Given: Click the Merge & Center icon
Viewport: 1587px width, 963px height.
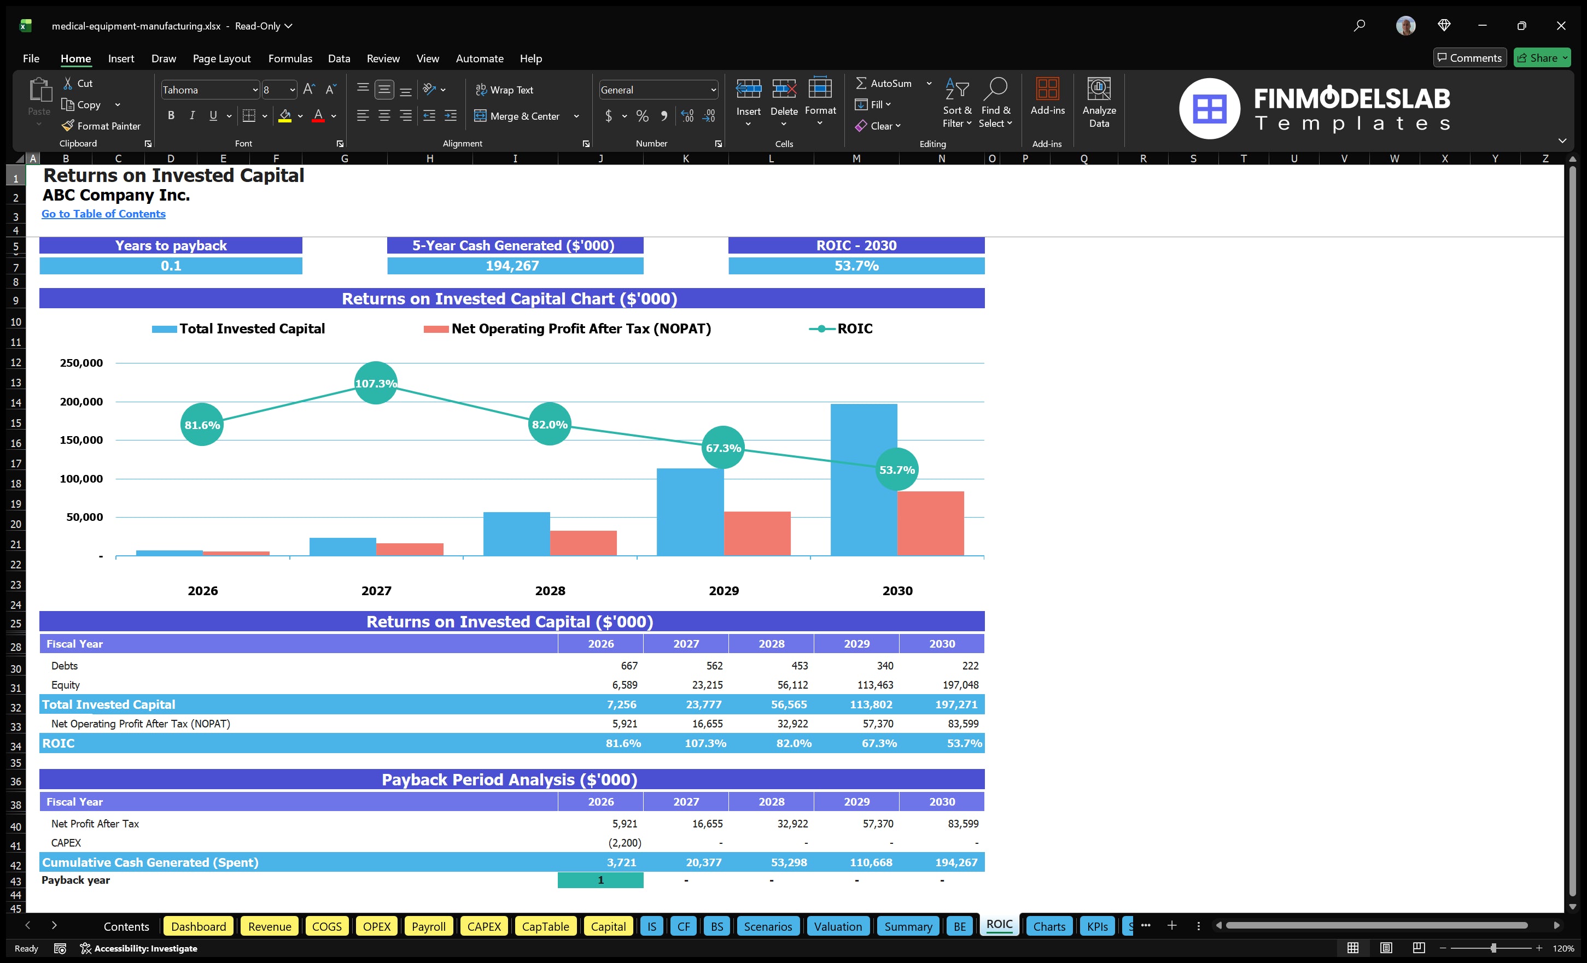Looking at the screenshot, I should click(482, 116).
